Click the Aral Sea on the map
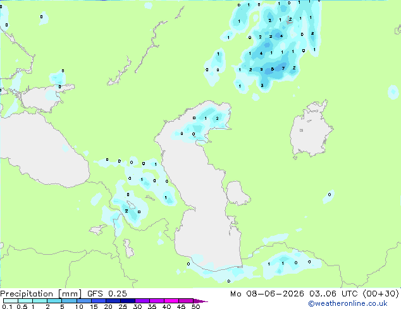401x309 pixels. (x=311, y=130)
